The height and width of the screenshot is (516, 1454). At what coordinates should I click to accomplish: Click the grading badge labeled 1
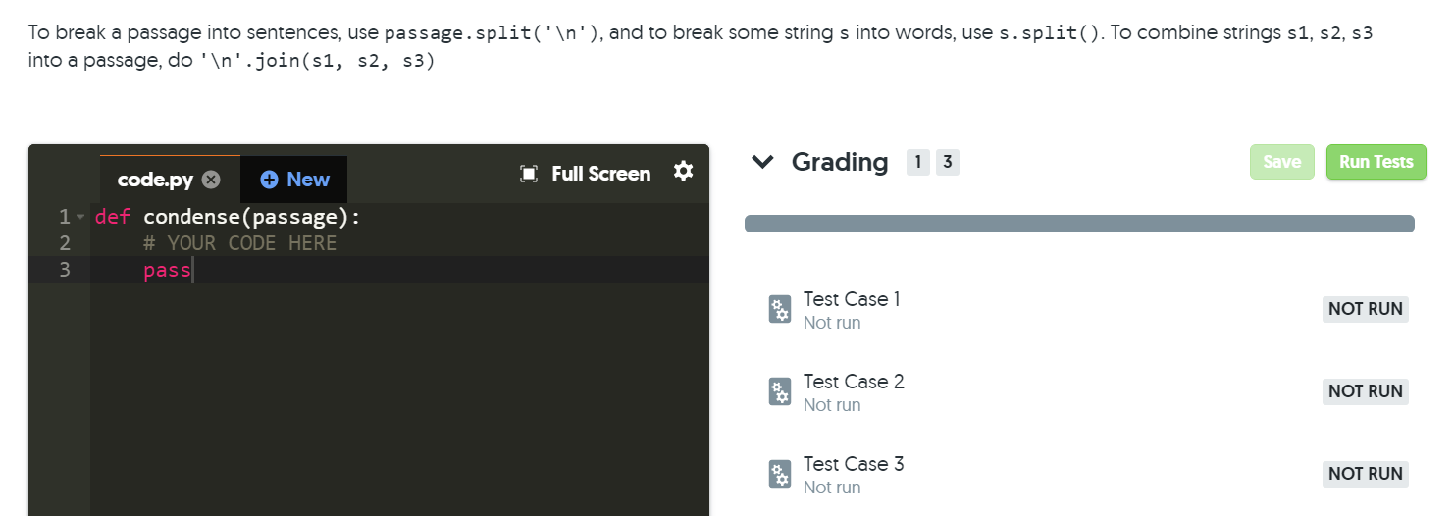917,163
